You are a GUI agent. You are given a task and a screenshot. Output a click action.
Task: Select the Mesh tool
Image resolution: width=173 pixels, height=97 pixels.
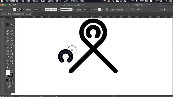[x=8, y=54]
